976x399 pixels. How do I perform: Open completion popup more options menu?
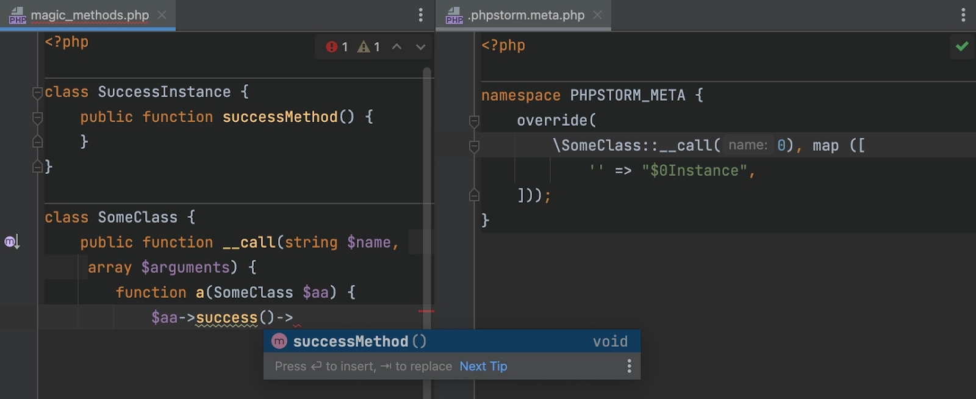click(x=629, y=366)
